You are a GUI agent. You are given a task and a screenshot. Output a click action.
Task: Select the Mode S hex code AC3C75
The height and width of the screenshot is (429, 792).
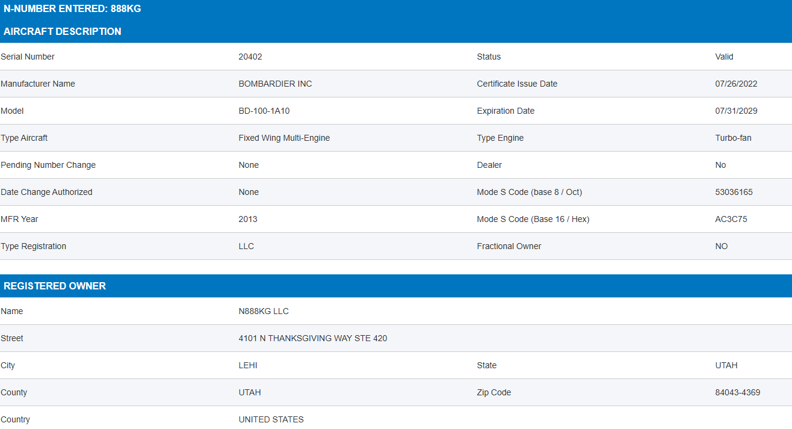(x=731, y=219)
